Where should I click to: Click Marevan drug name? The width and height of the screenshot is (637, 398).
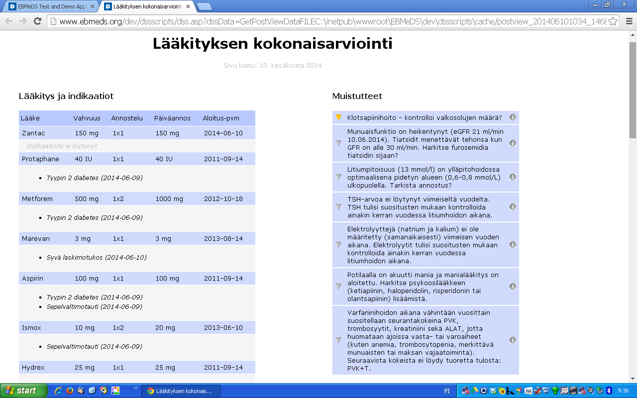click(36, 239)
